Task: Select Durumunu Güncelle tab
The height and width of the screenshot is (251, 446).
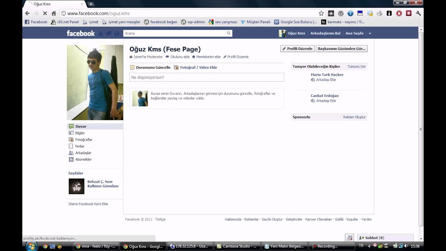Action: 151,67
